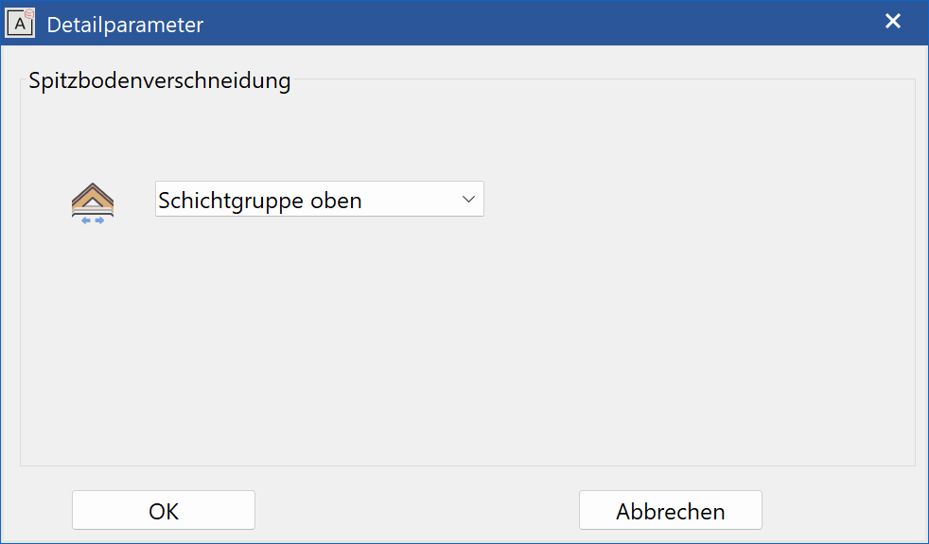Click the white X in the title bar

(x=893, y=22)
